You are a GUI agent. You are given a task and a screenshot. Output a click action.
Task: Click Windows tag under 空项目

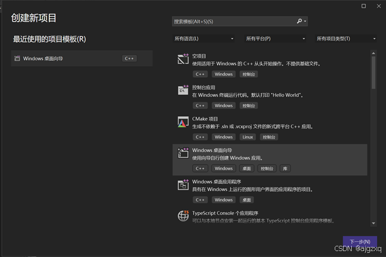click(x=223, y=74)
